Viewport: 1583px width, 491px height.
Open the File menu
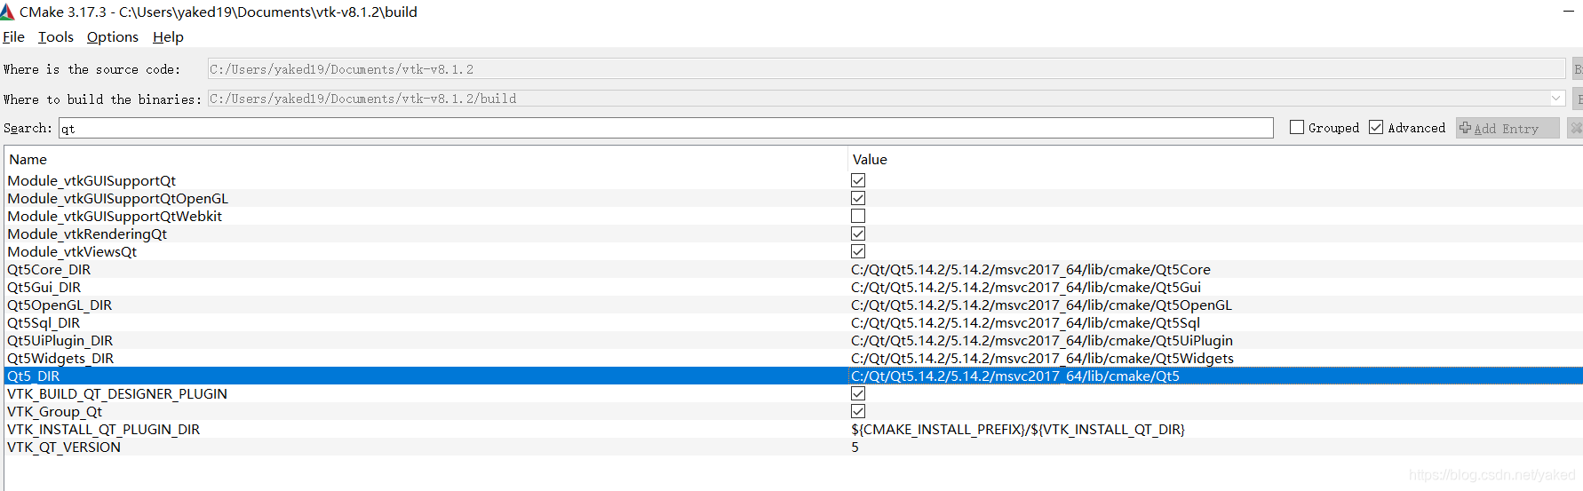click(x=13, y=37)
